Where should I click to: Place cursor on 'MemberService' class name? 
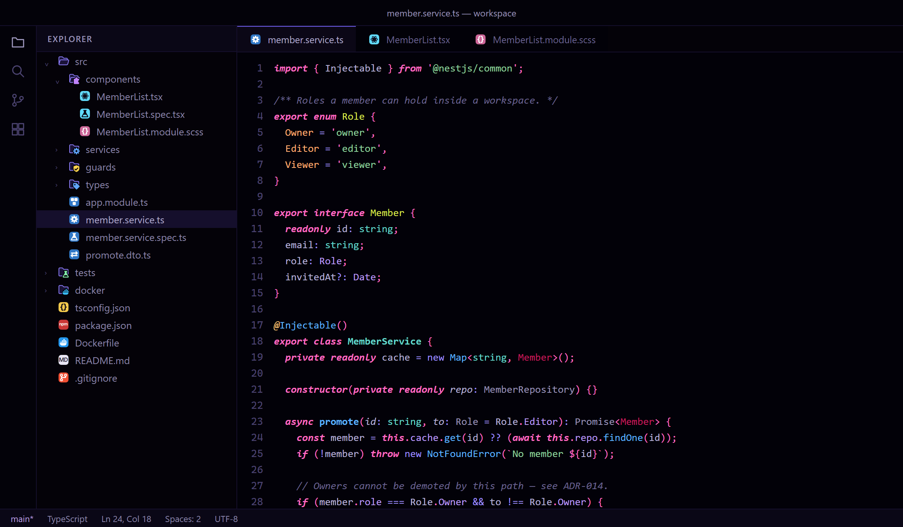click(x=384, y=341)
